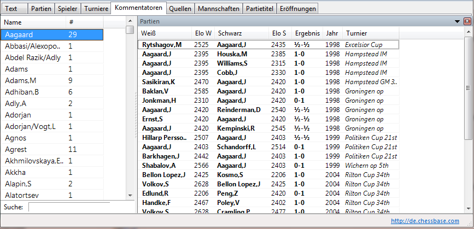Open the Eröffnungen tab
Viewport: 474px width, 229px height.
point(297,9)
